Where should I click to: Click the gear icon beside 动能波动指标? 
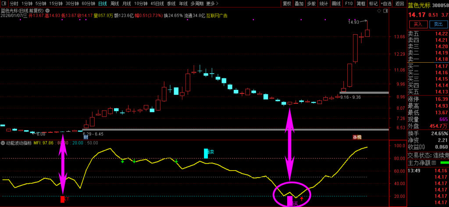point(3,143)
